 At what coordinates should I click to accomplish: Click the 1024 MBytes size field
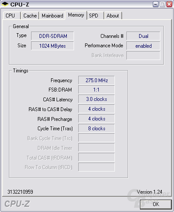point(52,46)
